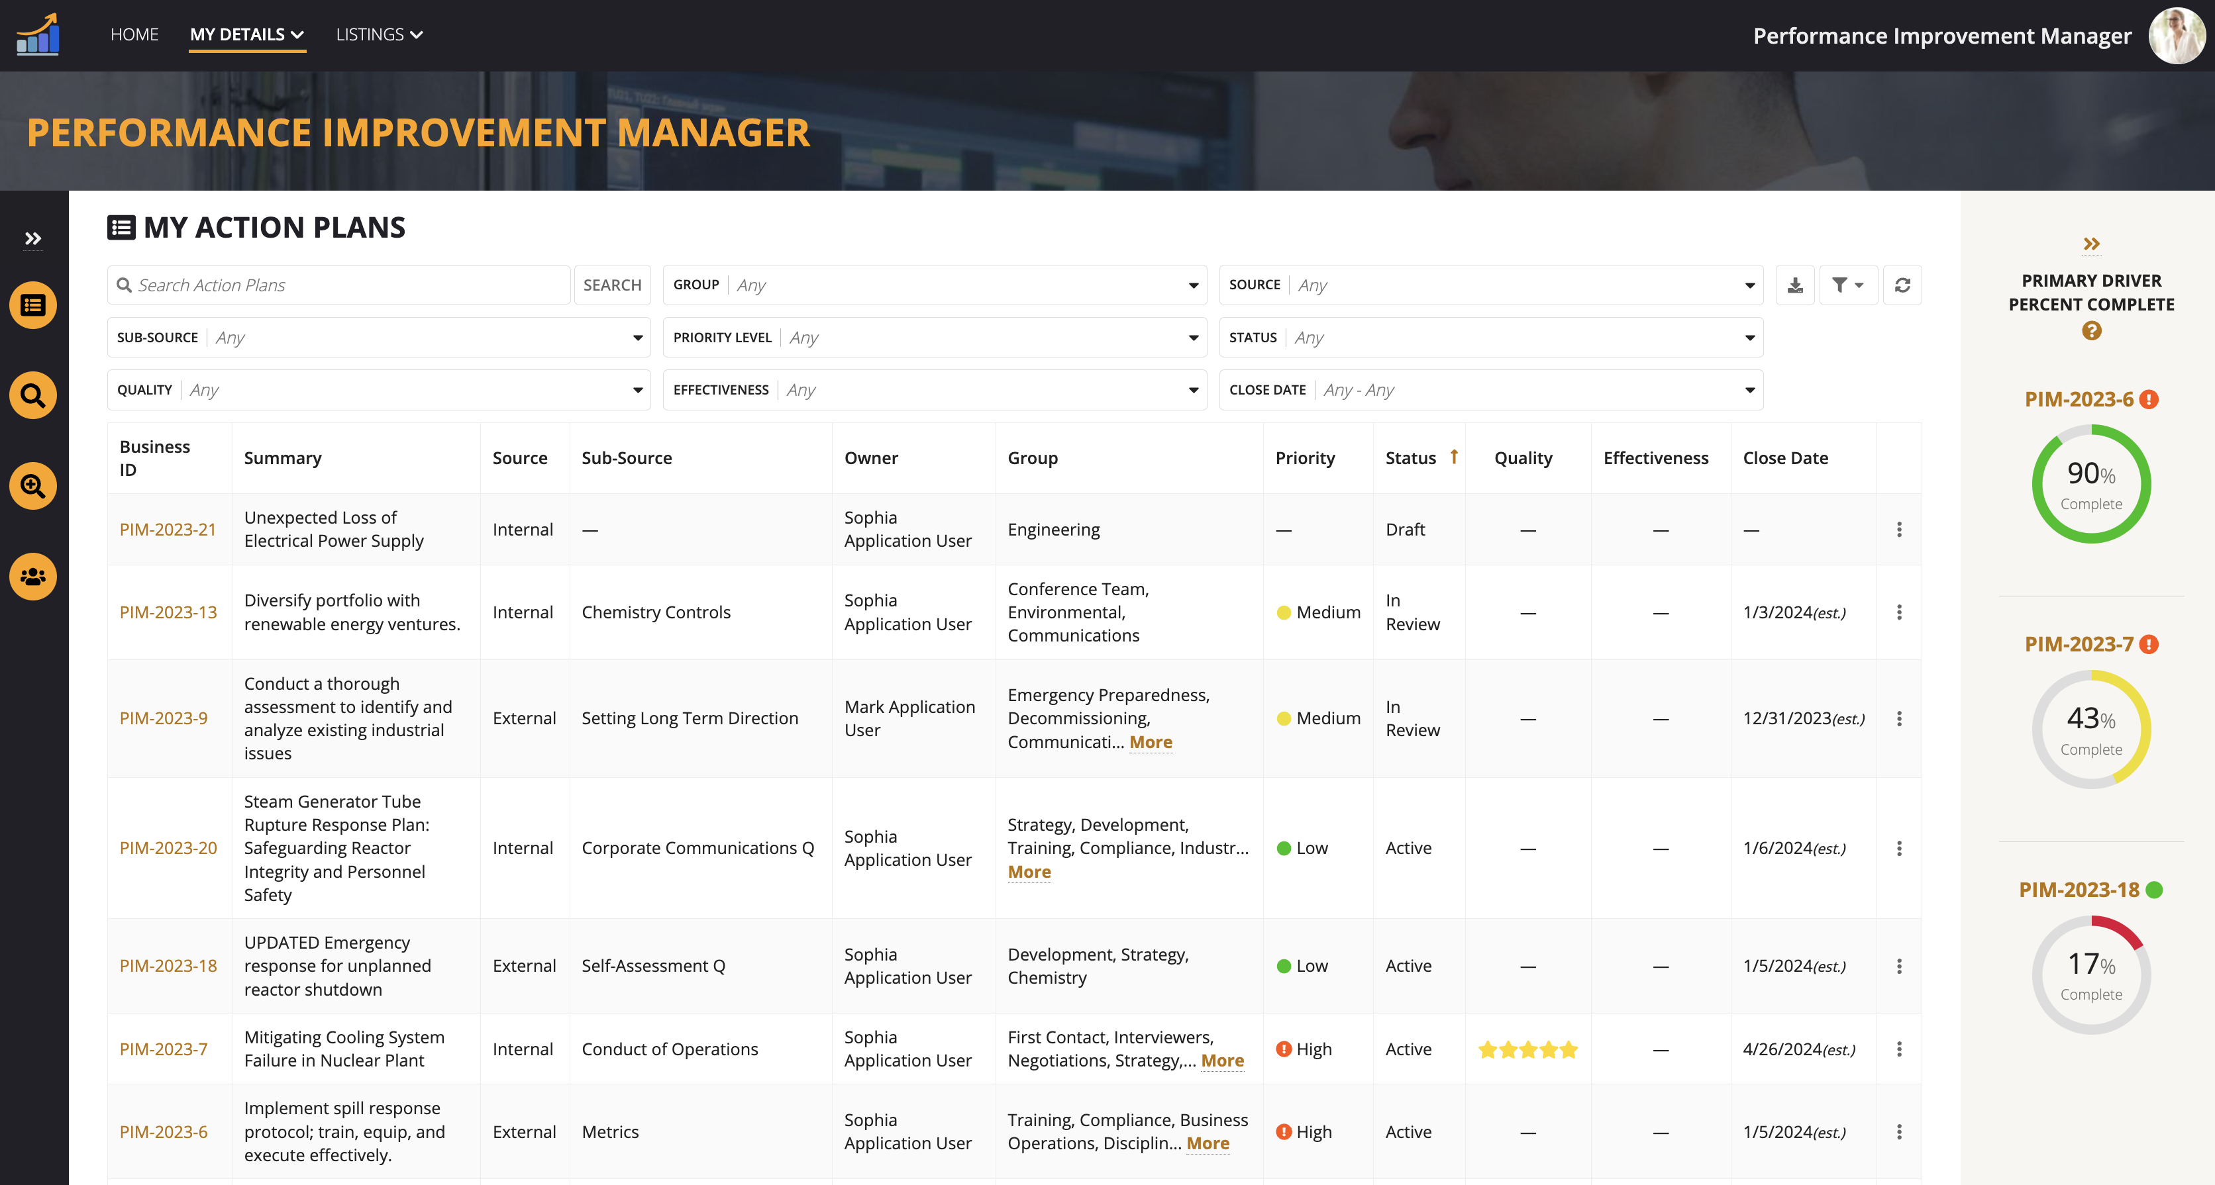Open the filter funnel options
This screenshot has width=2215, height=1185.
pos(1848,285)
